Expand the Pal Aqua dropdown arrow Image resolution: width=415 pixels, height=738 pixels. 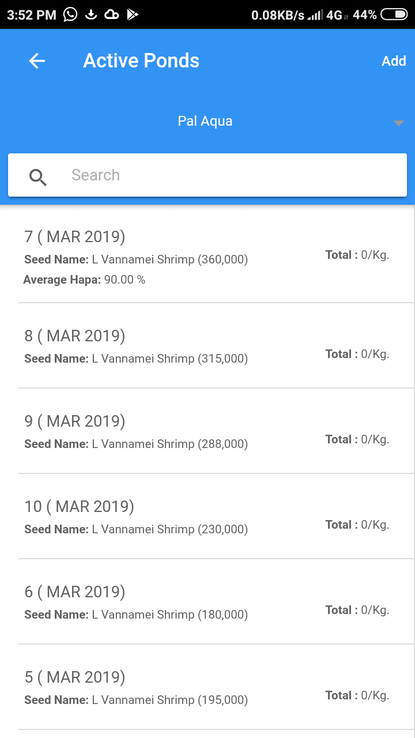[398, 123]
